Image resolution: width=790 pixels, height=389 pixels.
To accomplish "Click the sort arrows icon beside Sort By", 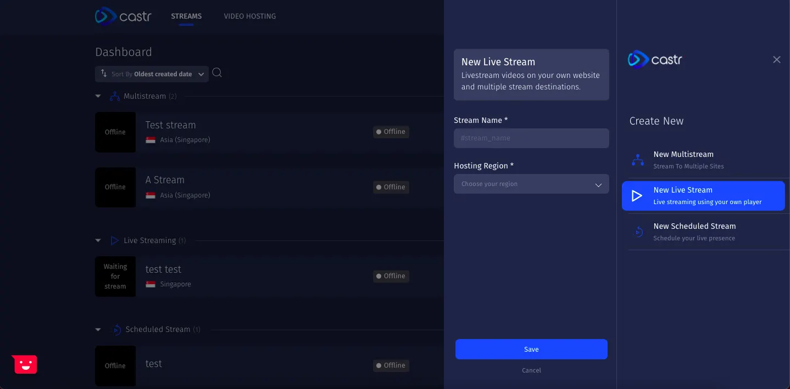I will [x=104, y=74].
